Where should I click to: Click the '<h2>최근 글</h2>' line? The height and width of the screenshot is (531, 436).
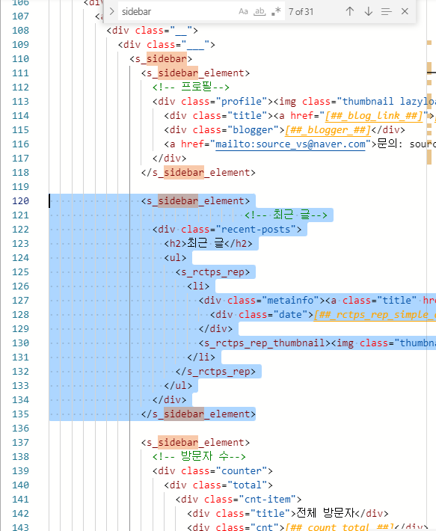point(208,244)
